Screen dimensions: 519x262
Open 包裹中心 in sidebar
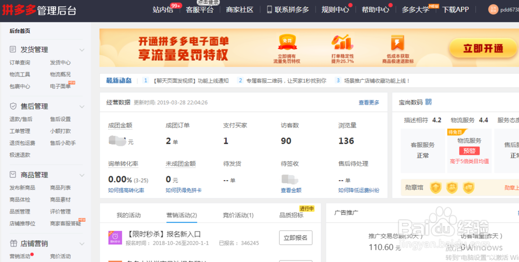20,86
